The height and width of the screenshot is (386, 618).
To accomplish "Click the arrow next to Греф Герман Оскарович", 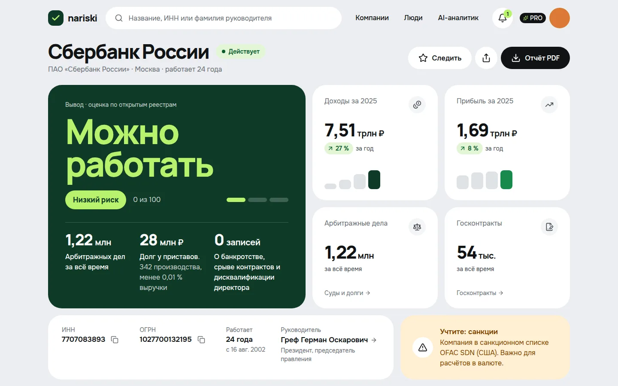I will 374,340.
